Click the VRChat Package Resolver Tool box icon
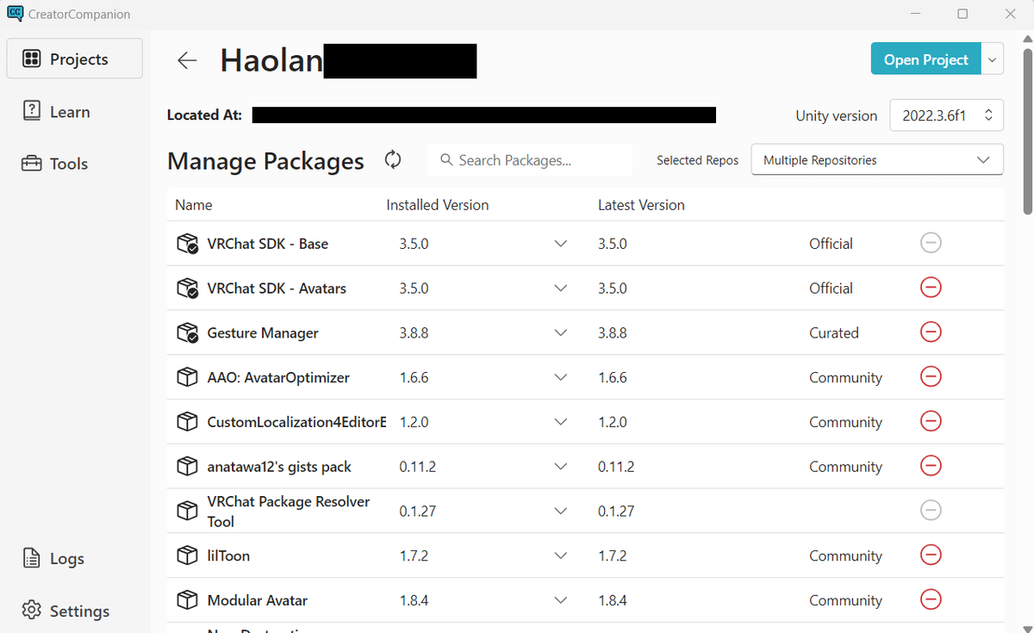This screenshot has width=1034, height=633. coord(187,511)
